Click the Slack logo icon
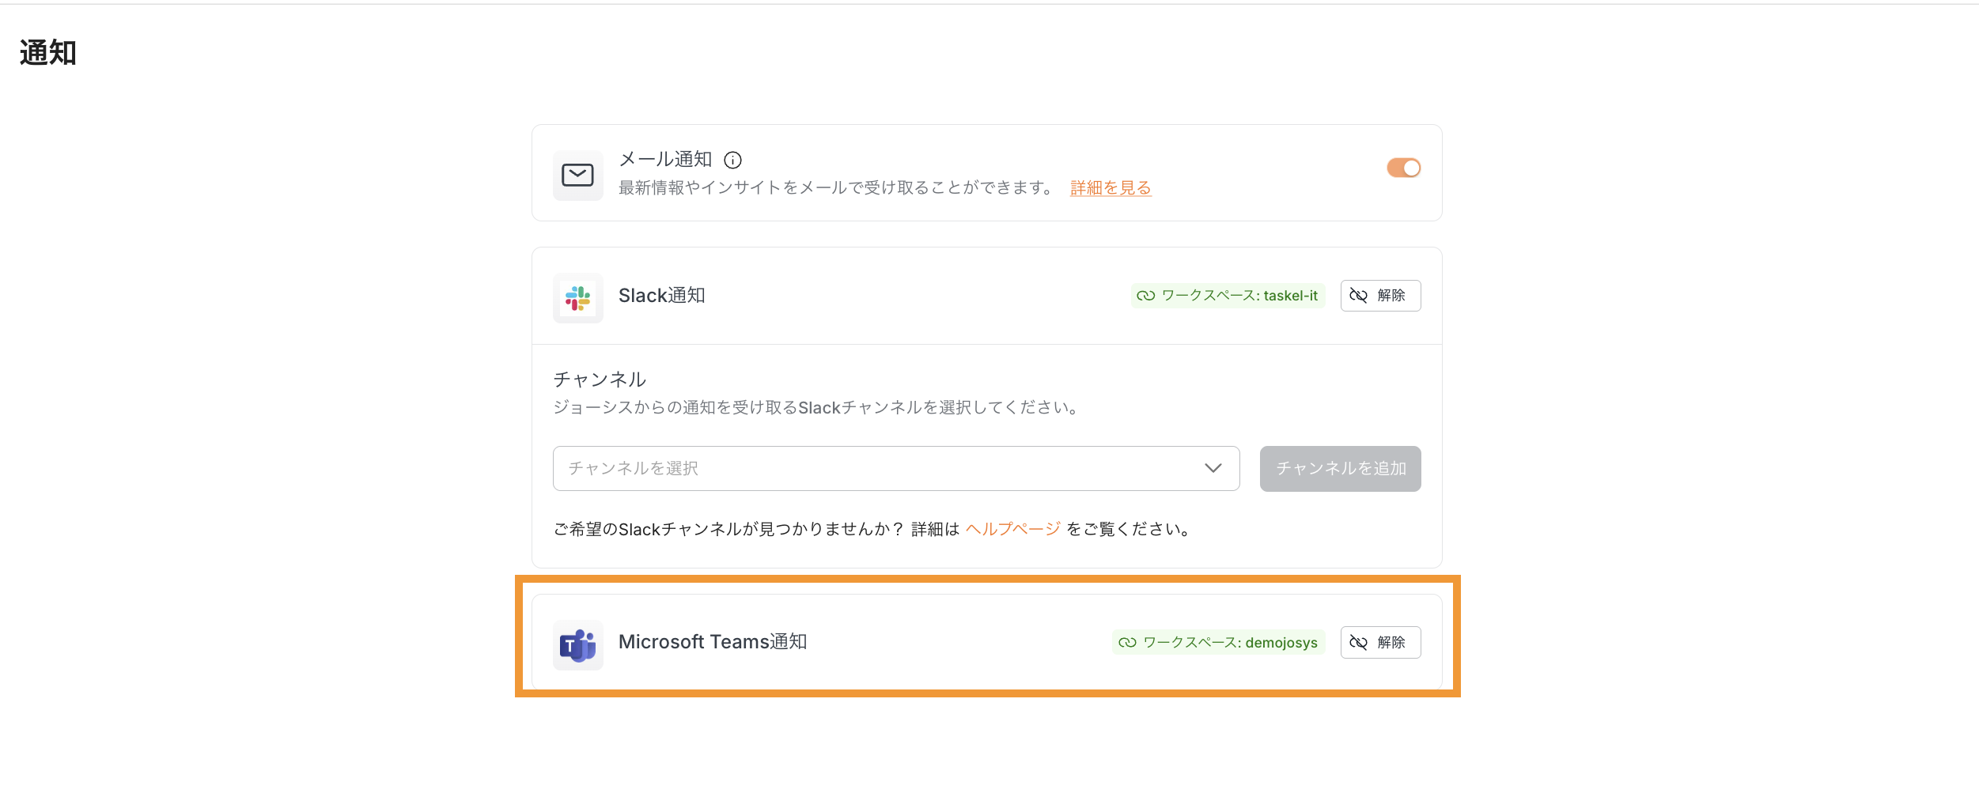The image size is (1979, 797). pos(577,298)
